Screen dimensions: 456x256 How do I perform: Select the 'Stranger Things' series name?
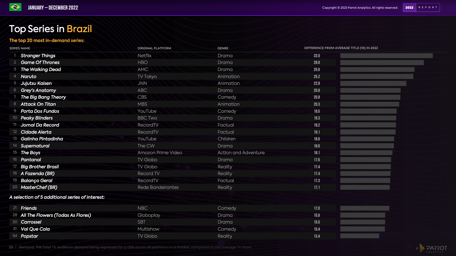[x=38, y=56]
